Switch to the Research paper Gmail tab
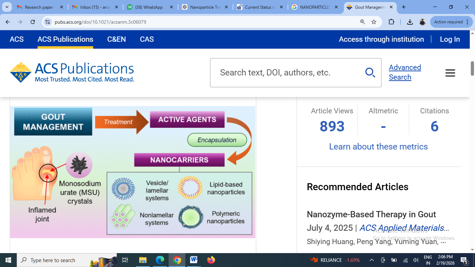 click(37, 7)
